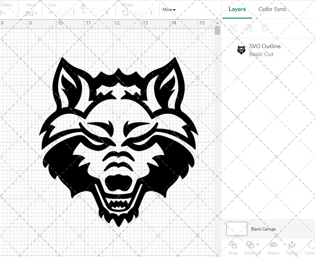Toggle the size lock proportions icon

coord(83,6)
